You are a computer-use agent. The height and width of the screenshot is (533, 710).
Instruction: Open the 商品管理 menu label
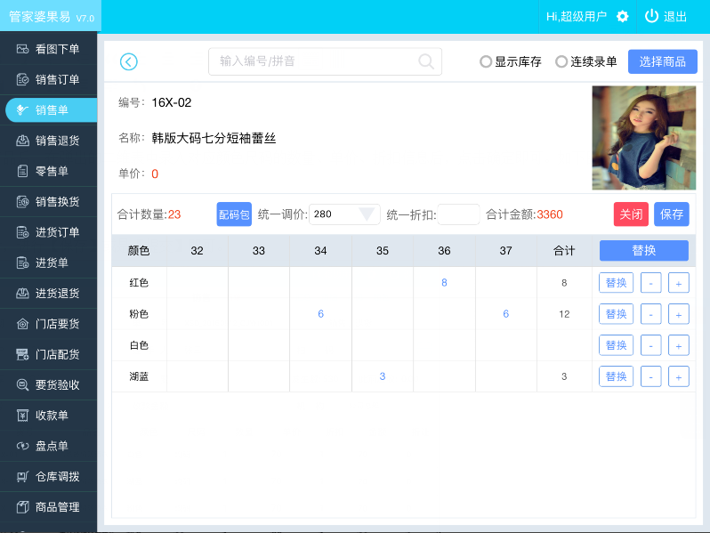click(58, 507)
